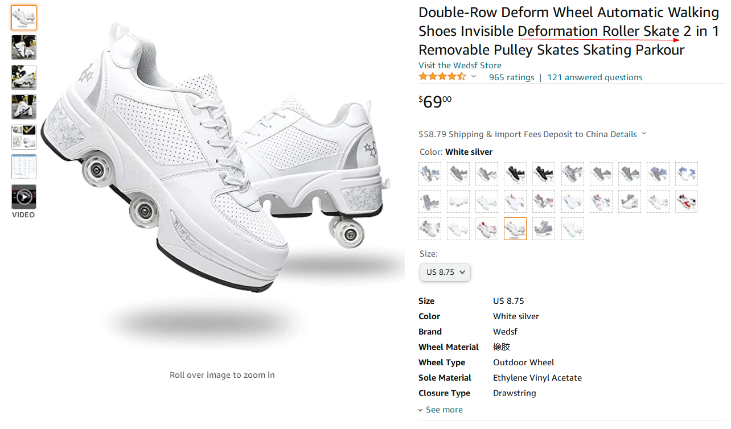
Task: Choose the first color swatch with blue accents
Action: [430, 174]
